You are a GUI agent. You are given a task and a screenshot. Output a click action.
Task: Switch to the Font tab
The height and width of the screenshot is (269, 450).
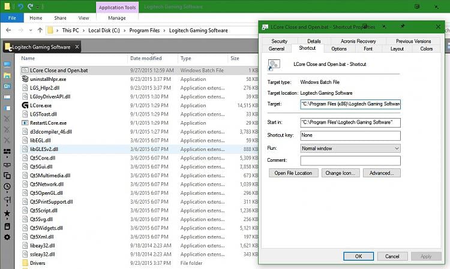pyautogui.click(x=368, y=49)
